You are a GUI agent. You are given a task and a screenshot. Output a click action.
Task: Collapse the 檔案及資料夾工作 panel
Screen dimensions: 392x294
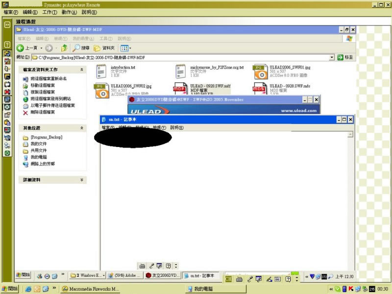[x=81, y=70]
